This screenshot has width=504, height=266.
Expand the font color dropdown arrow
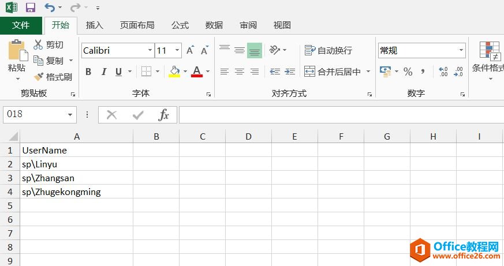tap(208, 72)
